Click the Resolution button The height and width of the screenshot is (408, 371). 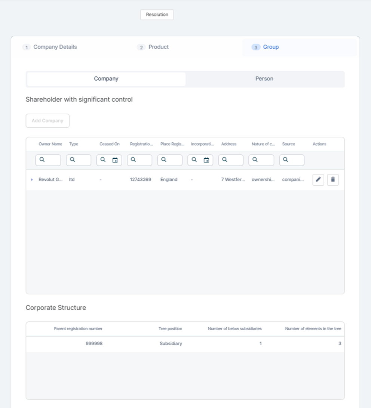[157, 15]
